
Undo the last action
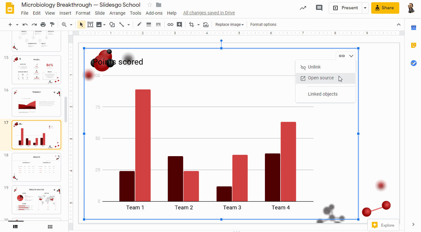(x=25, y=25)
